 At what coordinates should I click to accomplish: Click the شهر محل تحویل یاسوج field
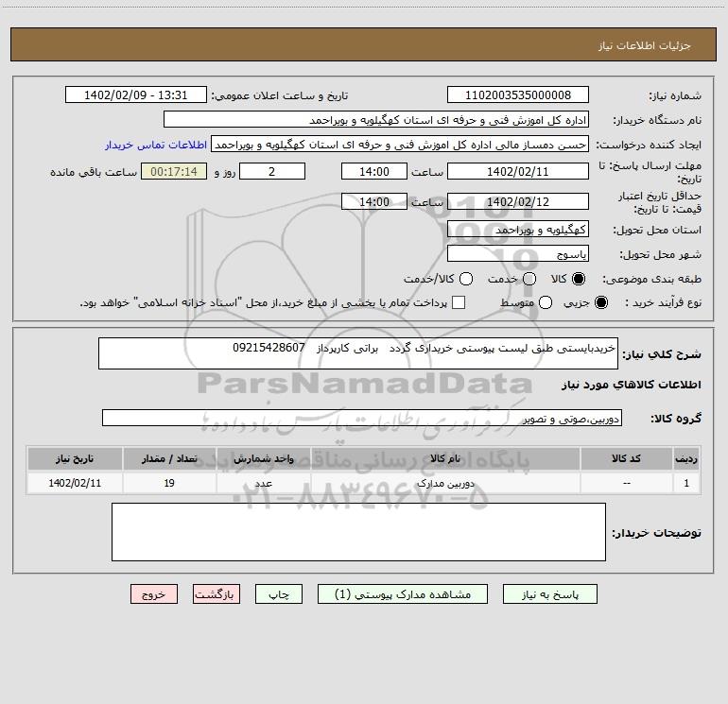(x=518, y=253)
